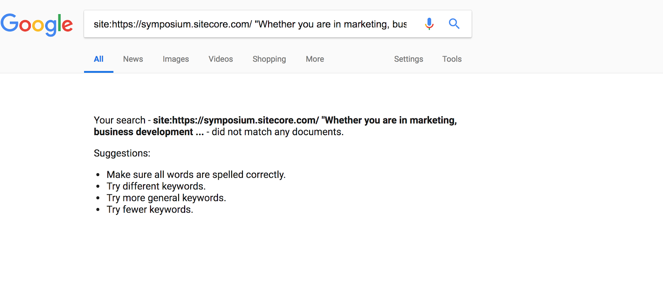Click 'Try more general keywords' suggestion

tap(166, 198)
